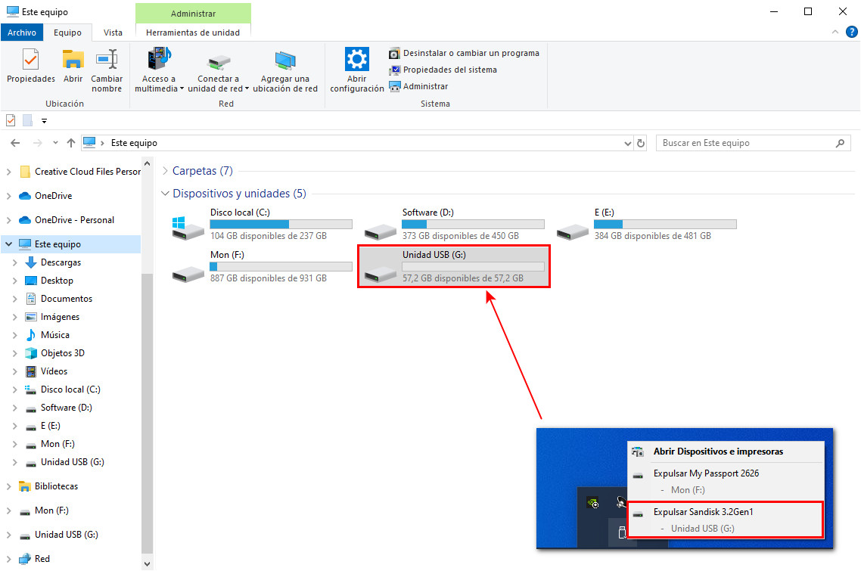Click the Abrir icon in the ribbon
The width and height of the screenshot is (861, 571).
pyautogui.click(x=73, y=67)
